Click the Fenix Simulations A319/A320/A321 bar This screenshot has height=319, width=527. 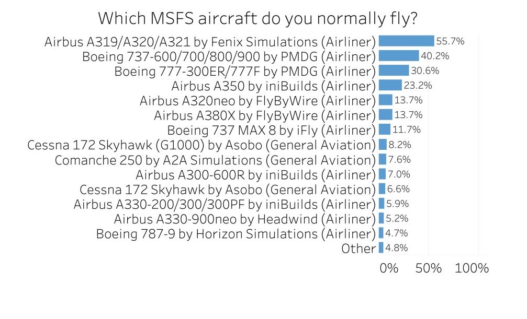(406, 41)
